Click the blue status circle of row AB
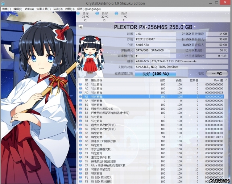232x184 pixels. tap(80, 84)
